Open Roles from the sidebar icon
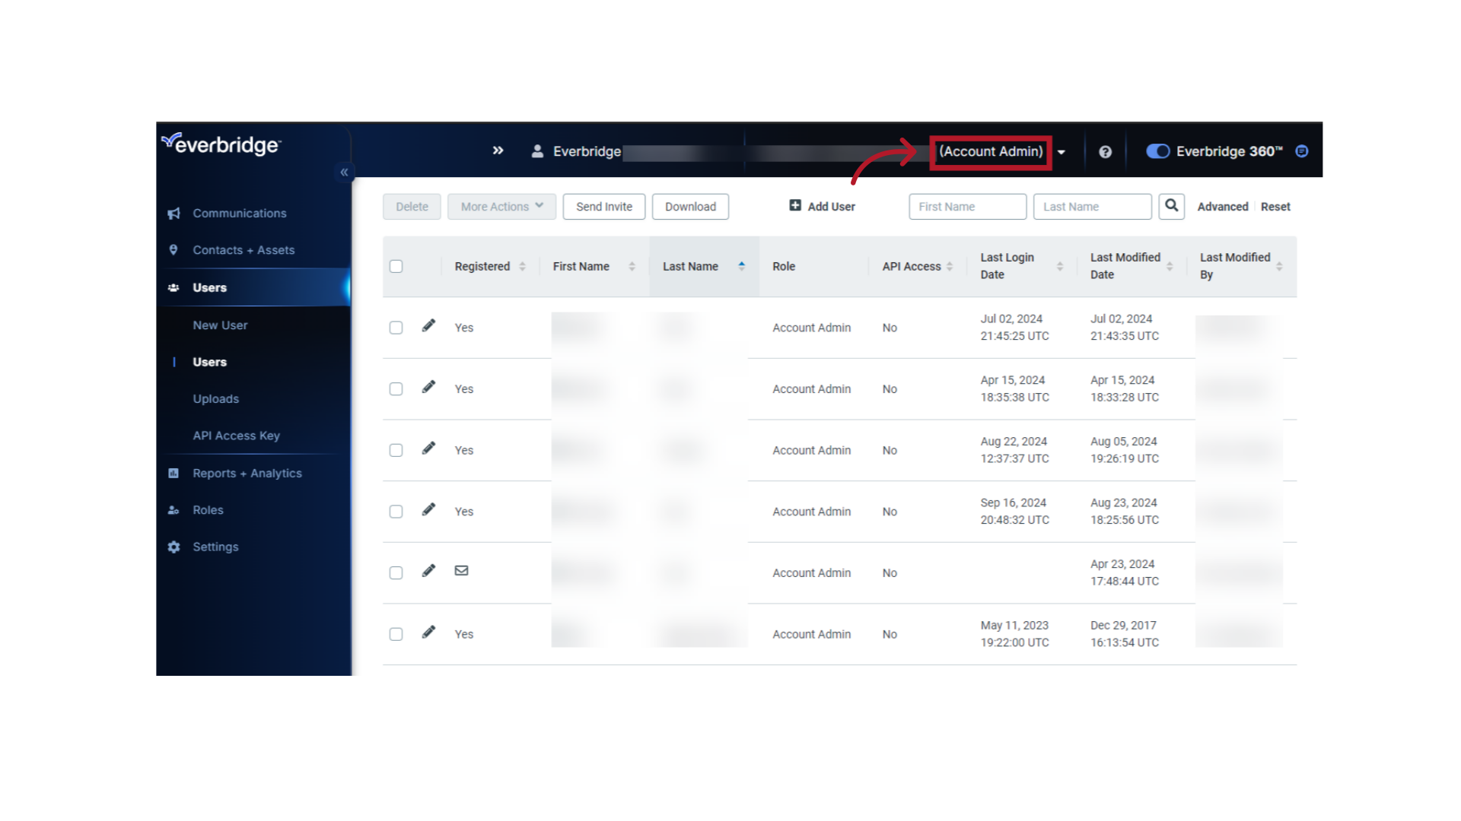 [174, 509]
